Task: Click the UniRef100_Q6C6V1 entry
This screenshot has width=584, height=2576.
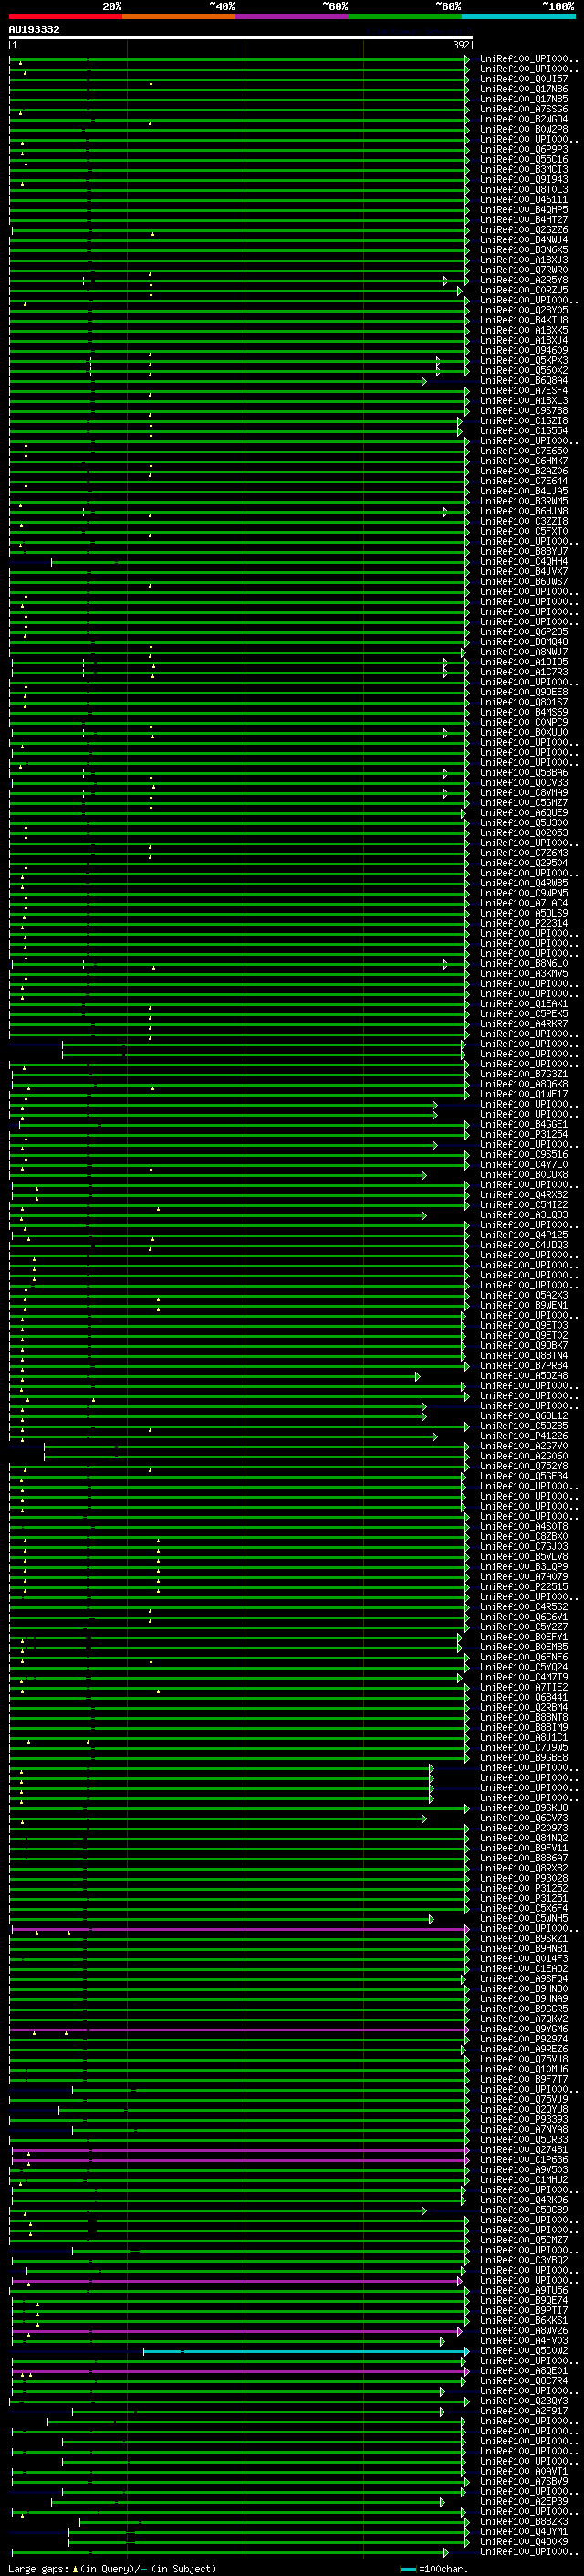Action: coord(524,1616)
